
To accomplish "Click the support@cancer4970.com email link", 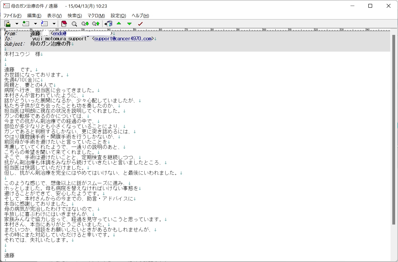I will click(x=123, y=39).
